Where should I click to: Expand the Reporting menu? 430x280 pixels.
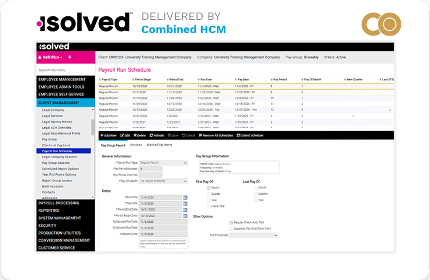[65, 211]
